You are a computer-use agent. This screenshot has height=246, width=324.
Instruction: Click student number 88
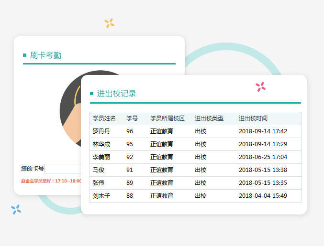130,196
